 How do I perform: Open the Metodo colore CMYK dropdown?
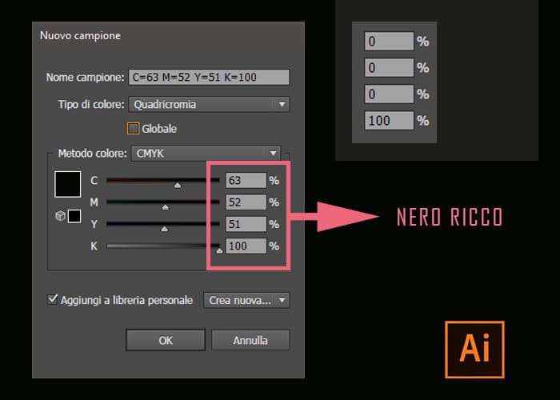click(x=206, y=154)
